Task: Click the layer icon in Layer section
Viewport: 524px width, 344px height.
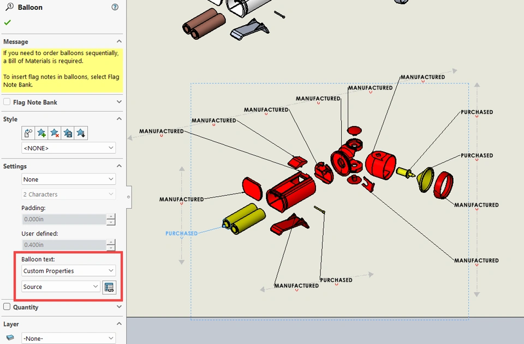Action: click(10, 337)
